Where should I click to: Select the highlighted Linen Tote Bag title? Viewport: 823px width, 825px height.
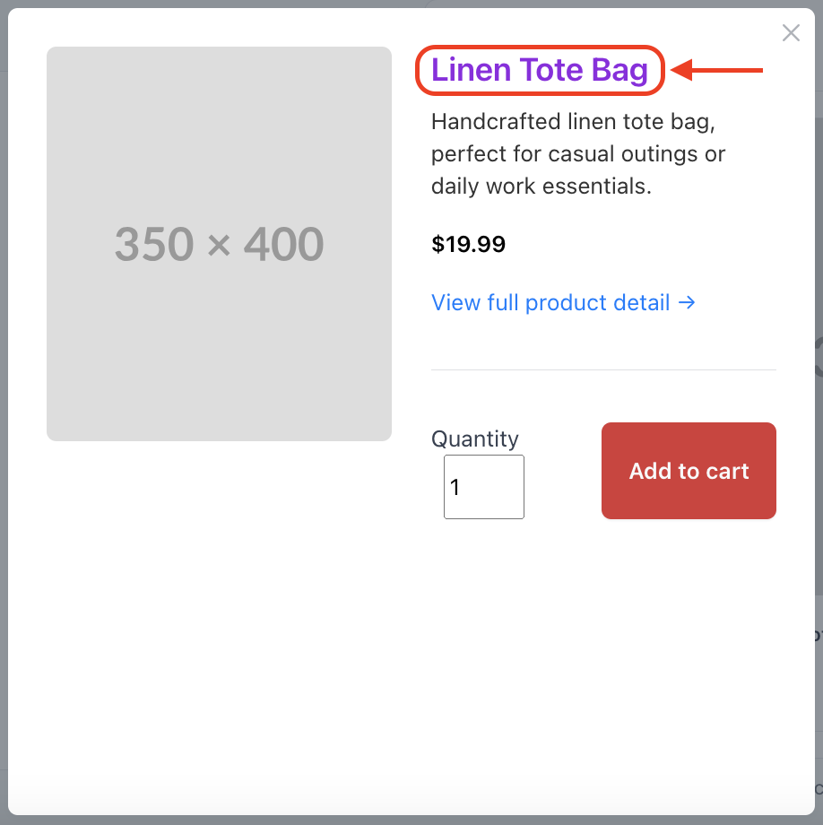point(539,69)
